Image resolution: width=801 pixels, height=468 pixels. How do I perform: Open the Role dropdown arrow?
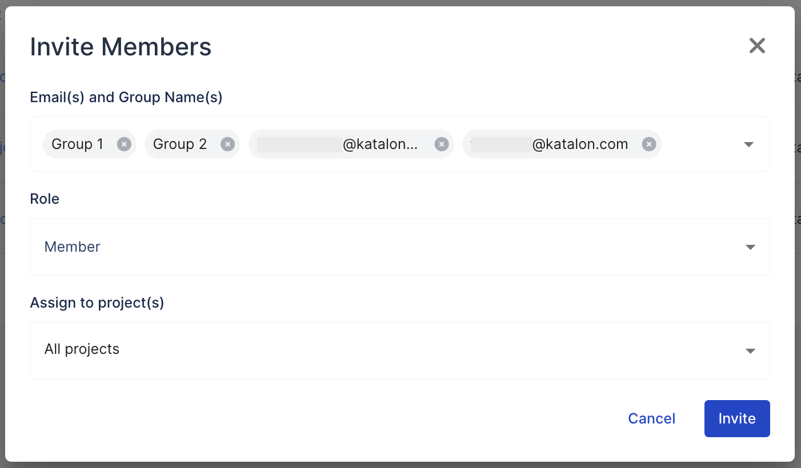point(750,247)
